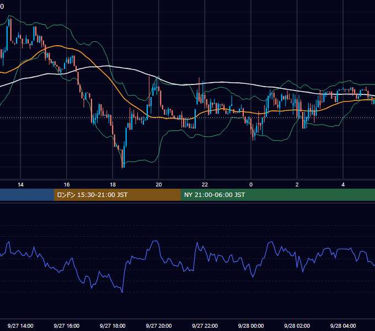Click the NY 21:00-06:00 JST session band
375x331 pixels.
point(277,195)
